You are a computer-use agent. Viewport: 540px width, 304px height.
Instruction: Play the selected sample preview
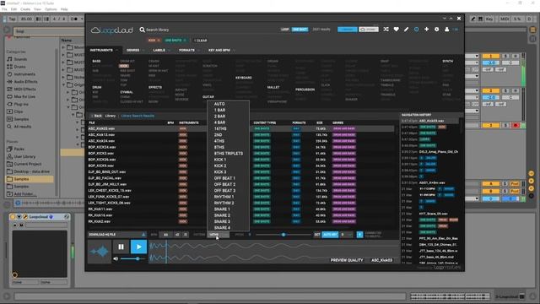click(x=138, y=247)
